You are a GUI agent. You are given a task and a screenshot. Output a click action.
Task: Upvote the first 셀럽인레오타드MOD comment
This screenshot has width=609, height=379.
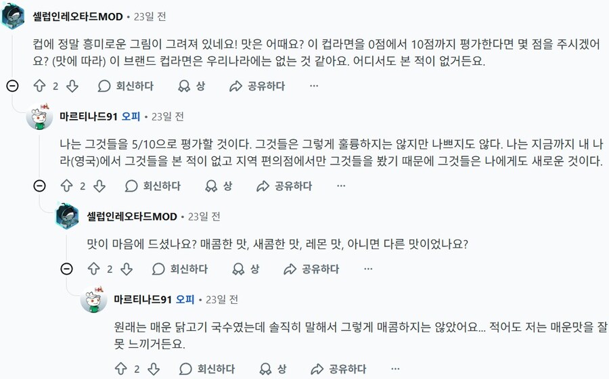[x=39, y=87]
